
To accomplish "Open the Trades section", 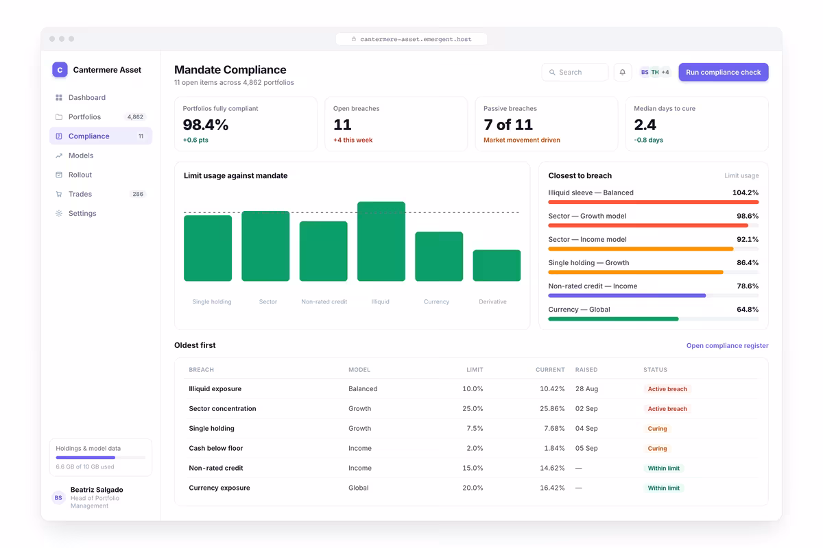I will tap(101, 194).
